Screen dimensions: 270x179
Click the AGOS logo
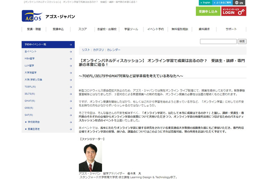[32, 16]
